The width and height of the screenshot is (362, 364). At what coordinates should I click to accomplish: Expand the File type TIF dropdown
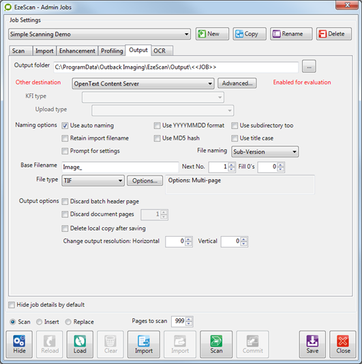(93, 180)
